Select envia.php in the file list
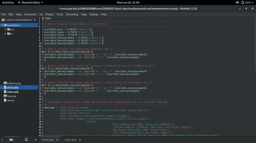256x143 pixels. click(x=19, y=88)
